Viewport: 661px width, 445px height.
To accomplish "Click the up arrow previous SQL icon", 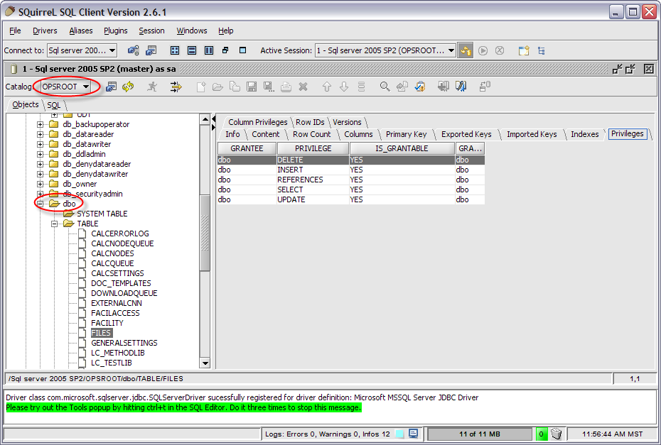I will tap(327, 87).
